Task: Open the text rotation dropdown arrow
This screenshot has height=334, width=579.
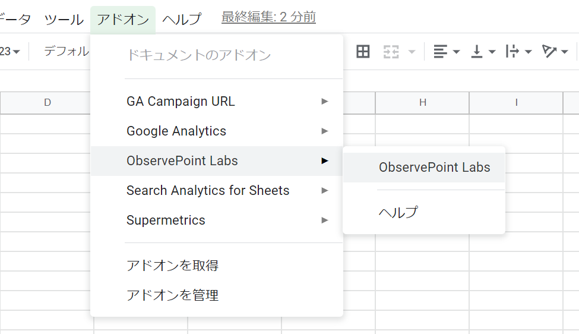Action: click(564, 52)
